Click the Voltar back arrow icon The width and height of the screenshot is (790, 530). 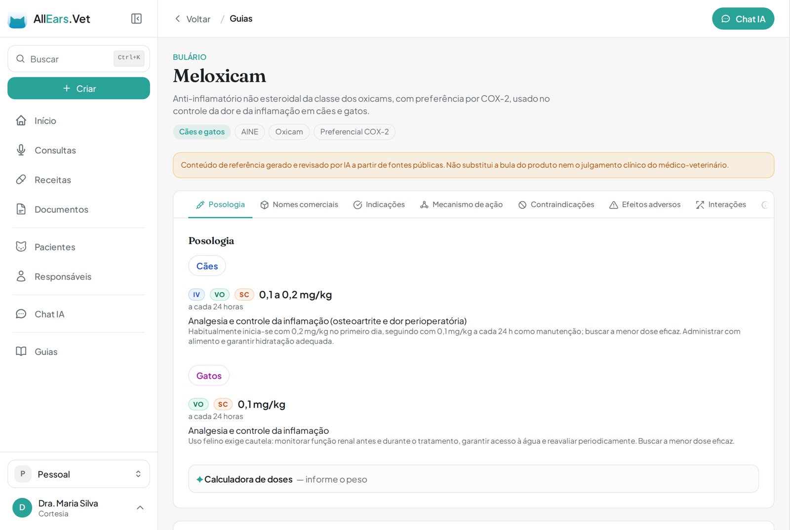click(x=178, y=19)
